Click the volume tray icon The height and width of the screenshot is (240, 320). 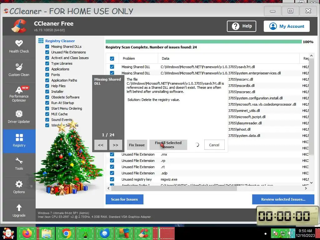(x=290, y=233)
